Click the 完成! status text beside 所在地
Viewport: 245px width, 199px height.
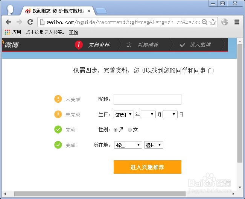pos(72,145)
